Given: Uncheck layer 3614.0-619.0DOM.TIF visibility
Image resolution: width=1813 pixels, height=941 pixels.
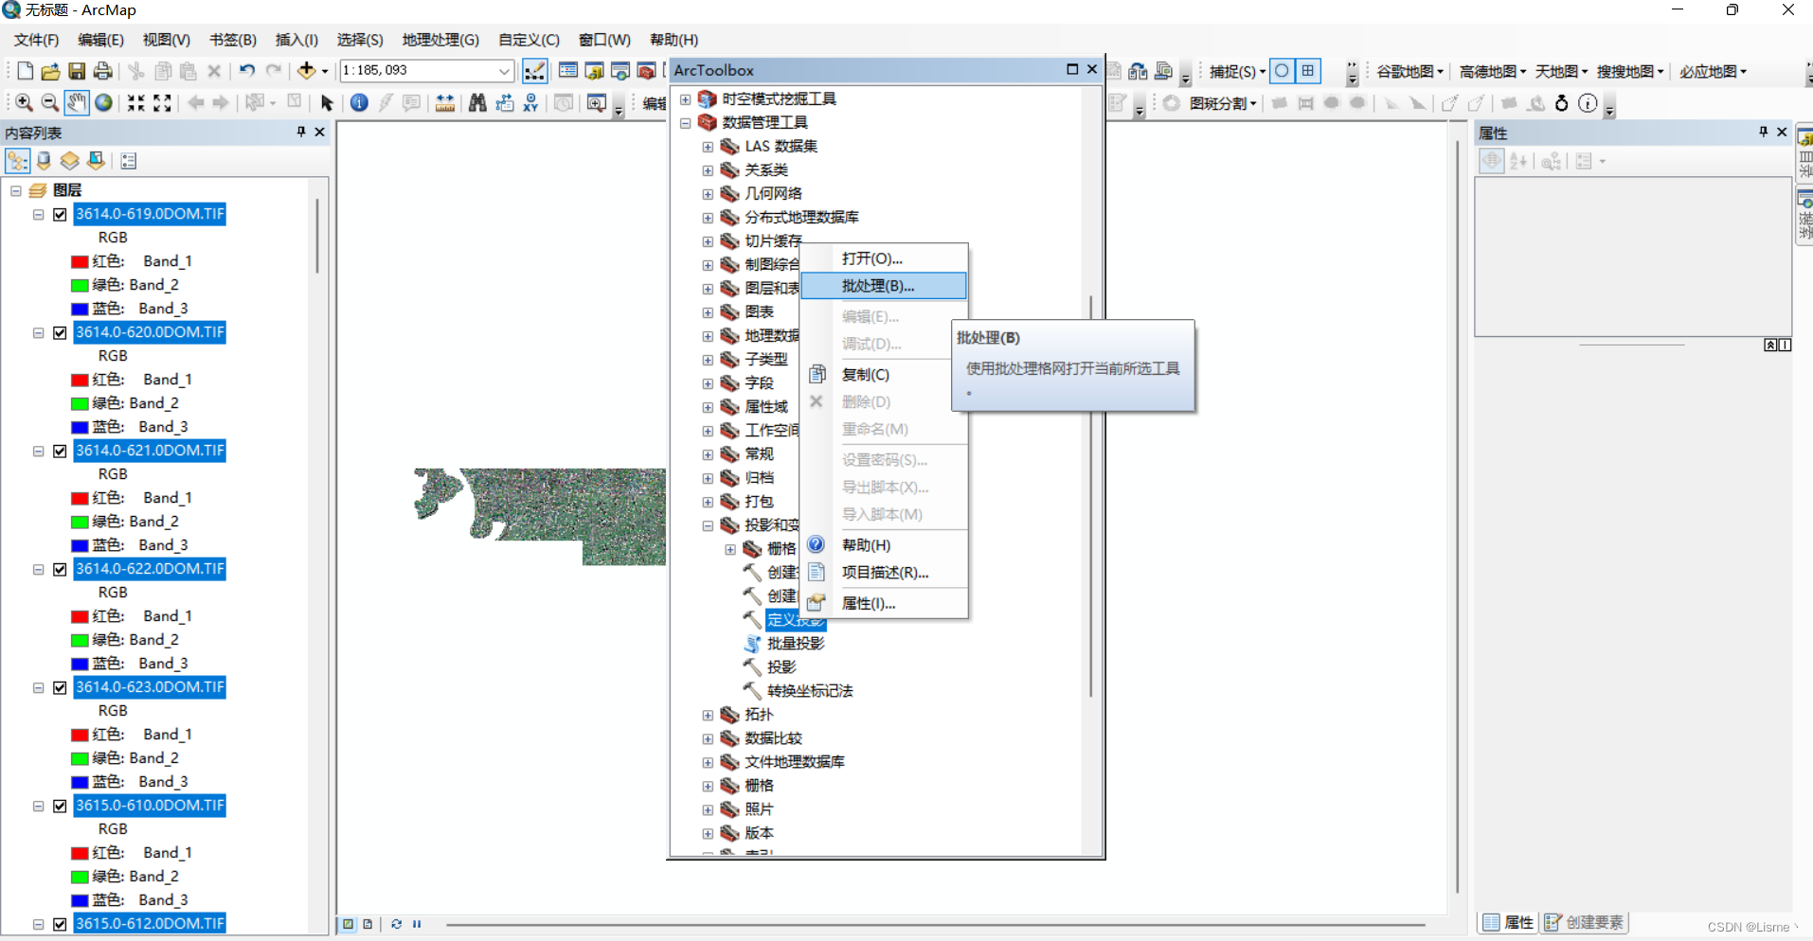Looking at the screenshot, I should tap(60, 215).
